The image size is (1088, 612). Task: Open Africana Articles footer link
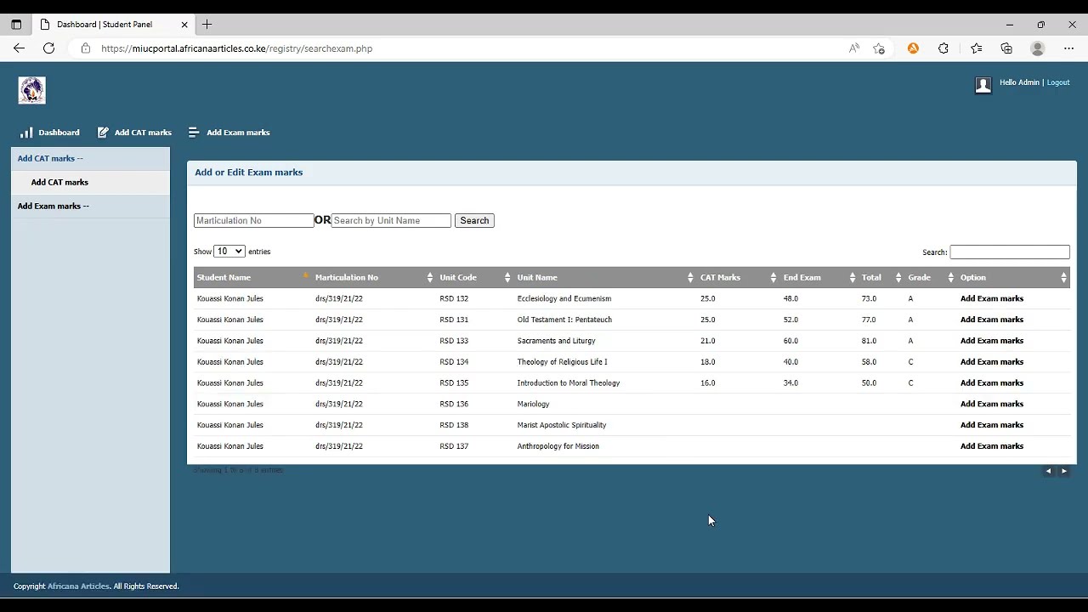(x=78, y=586)
